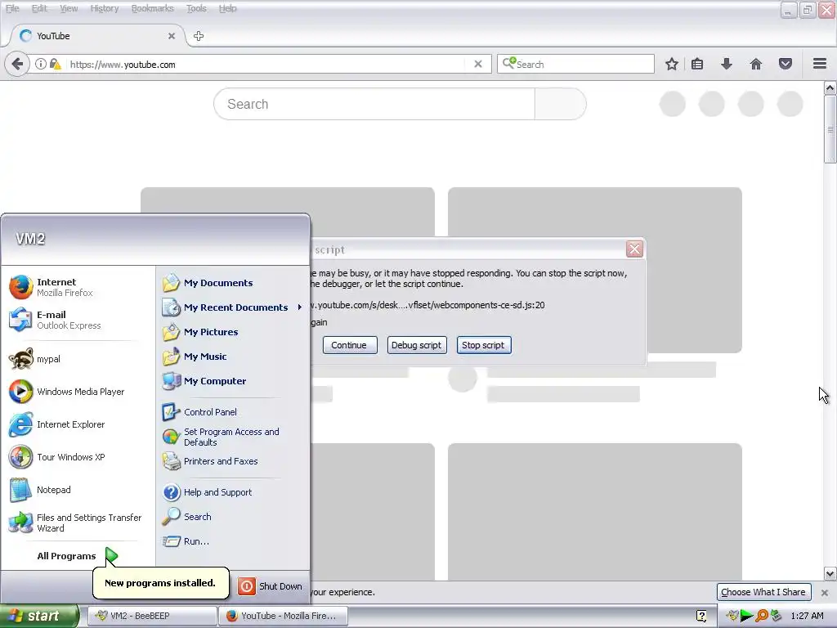Open Firefox View menu
The image size is (837, 628).
point(69,8)
